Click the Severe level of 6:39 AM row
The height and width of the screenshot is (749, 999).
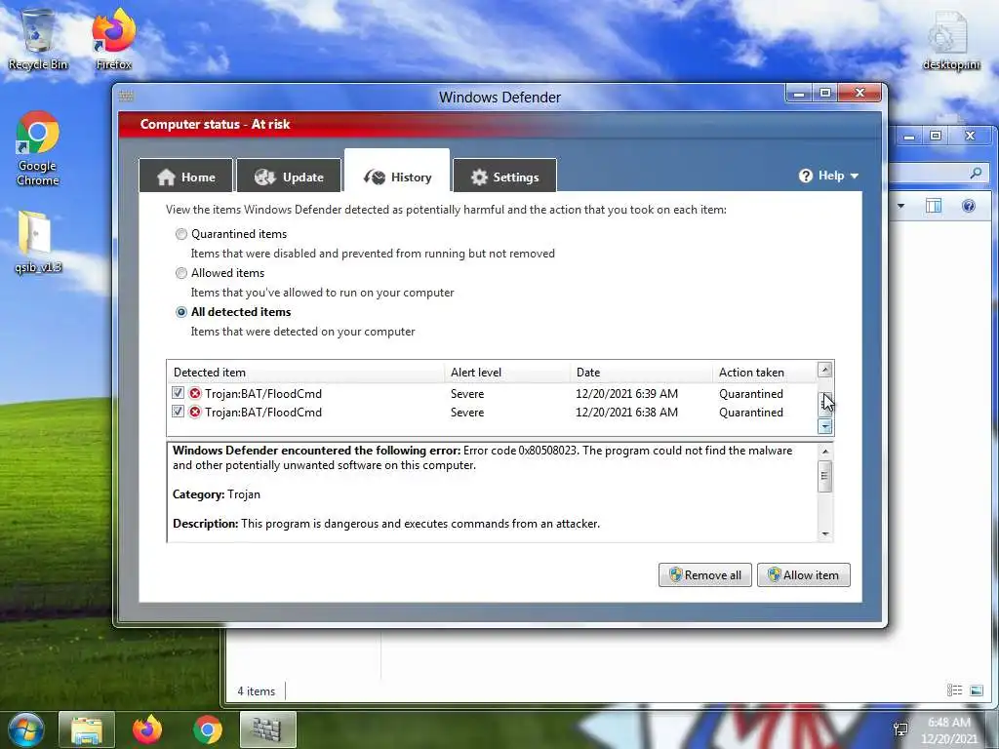(467, 394)
